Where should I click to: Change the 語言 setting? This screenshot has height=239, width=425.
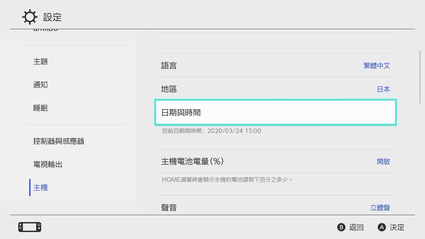point(275,65)
